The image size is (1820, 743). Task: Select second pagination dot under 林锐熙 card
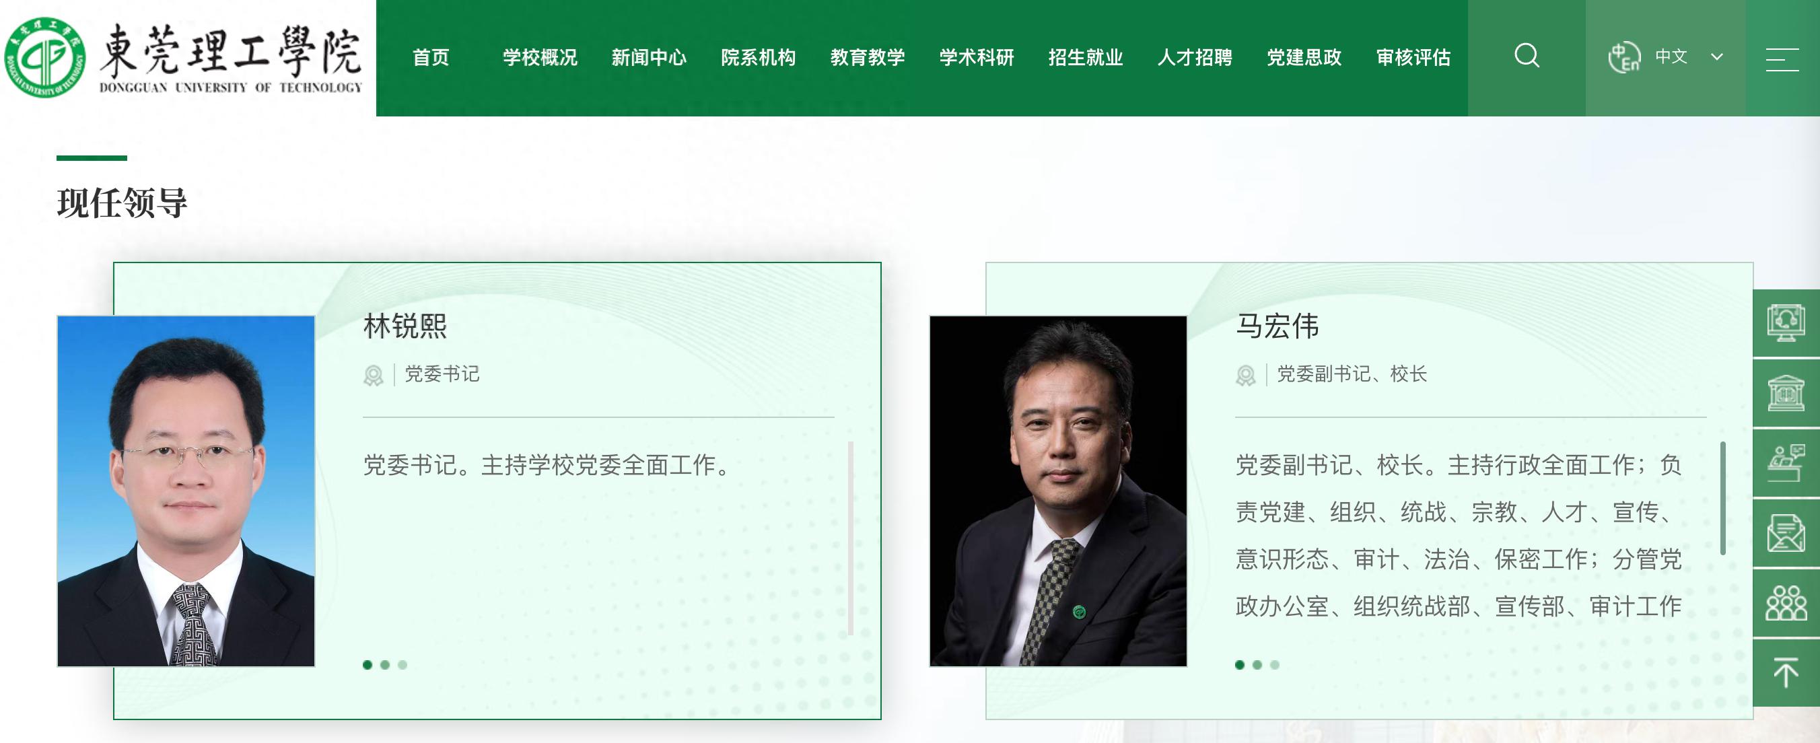click(x=385, y=665)
